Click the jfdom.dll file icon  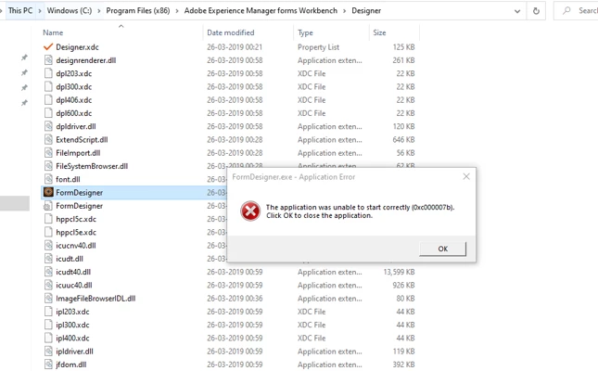pyautogui.click(x=48, y=365)
